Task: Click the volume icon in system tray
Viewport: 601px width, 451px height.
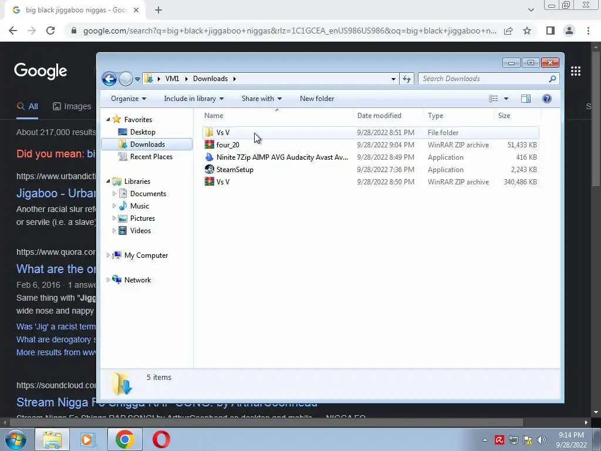Action: click(x=542, y=440)
